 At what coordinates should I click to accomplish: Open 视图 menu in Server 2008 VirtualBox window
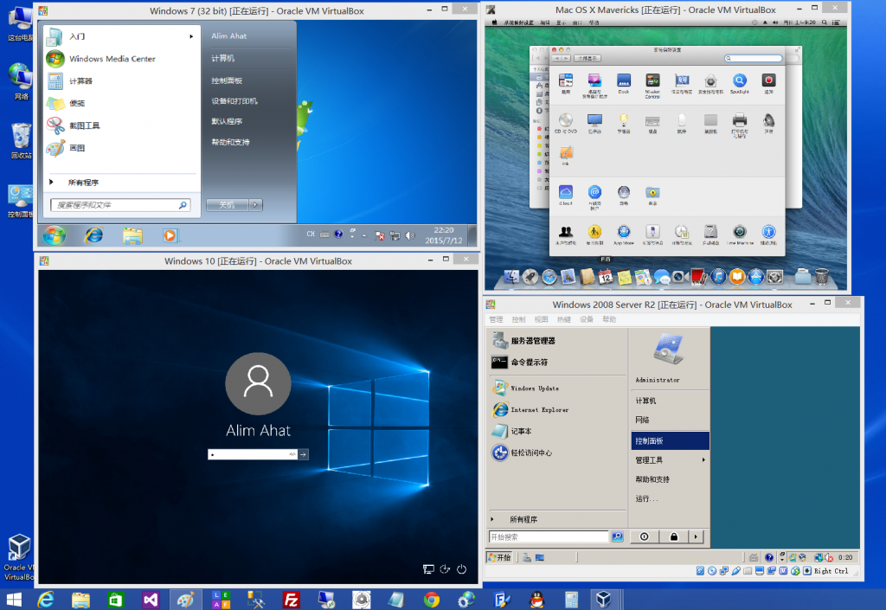[x=542, y=319]
